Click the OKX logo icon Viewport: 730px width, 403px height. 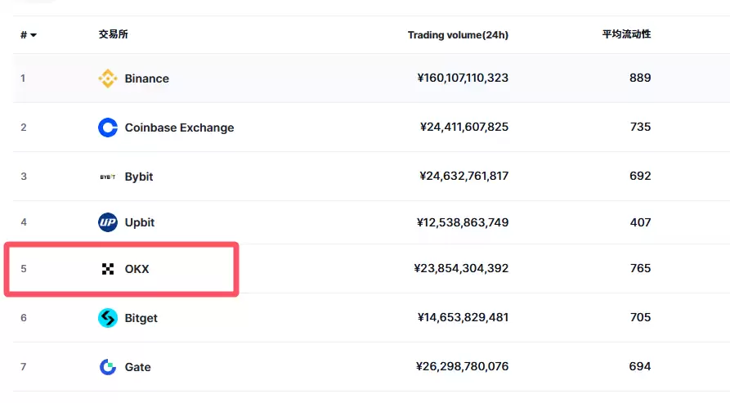108,269
